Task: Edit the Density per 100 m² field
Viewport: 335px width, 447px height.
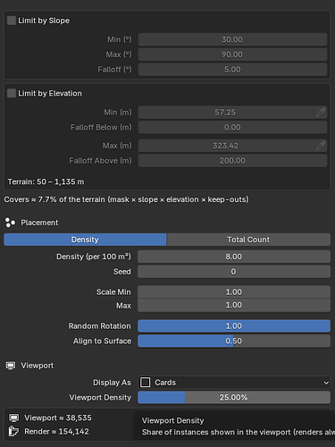Action: (234, 257)
